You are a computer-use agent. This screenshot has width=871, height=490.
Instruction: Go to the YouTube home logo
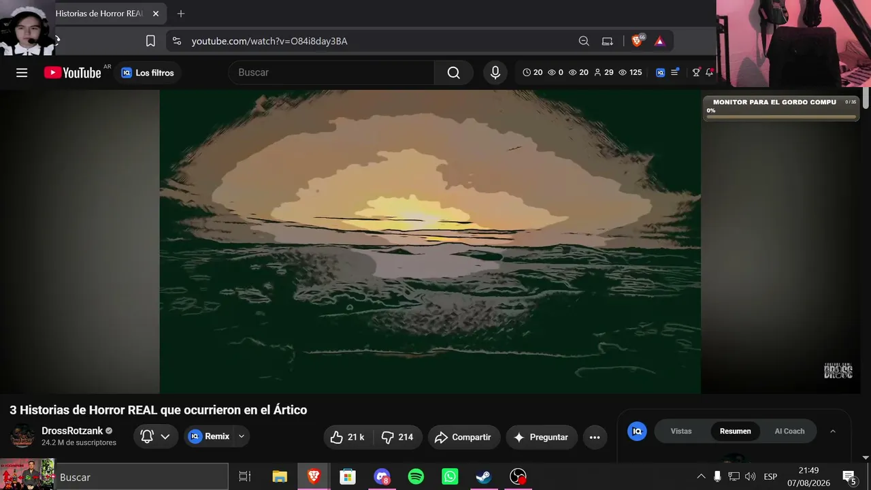(x=73, y=73)
